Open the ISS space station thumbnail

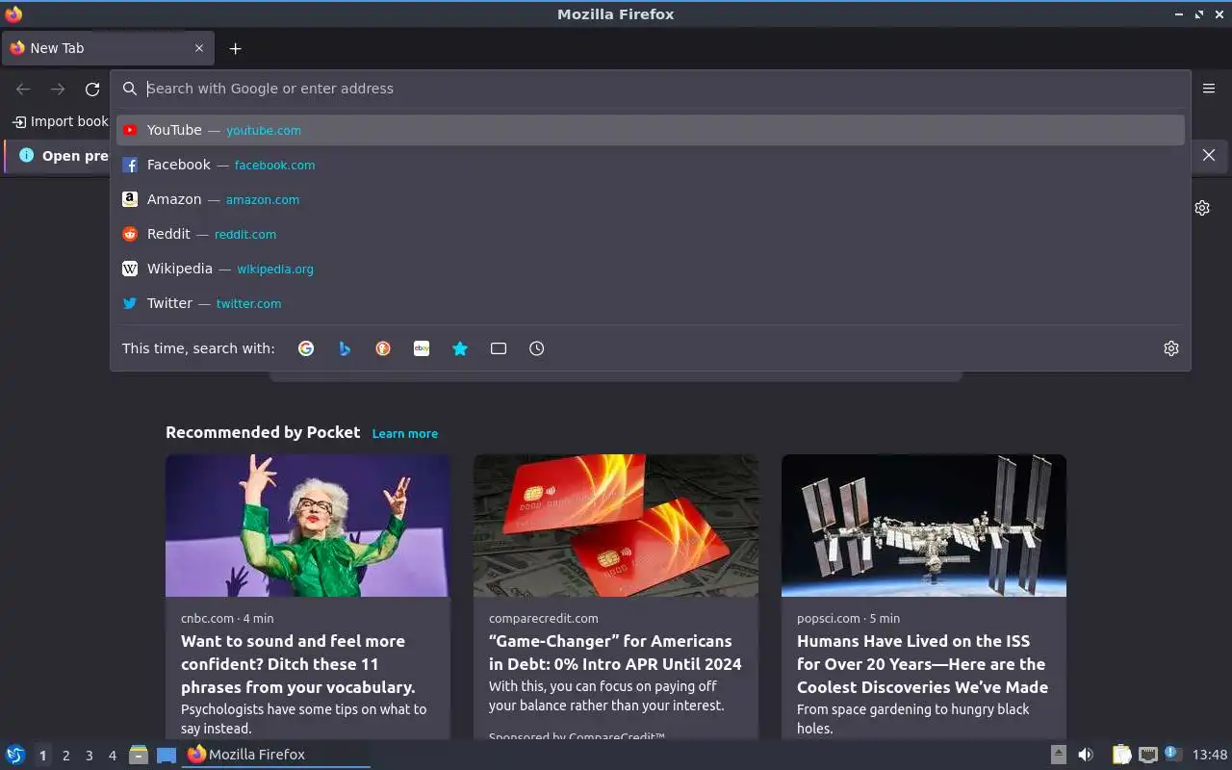[x=924, y=526]
